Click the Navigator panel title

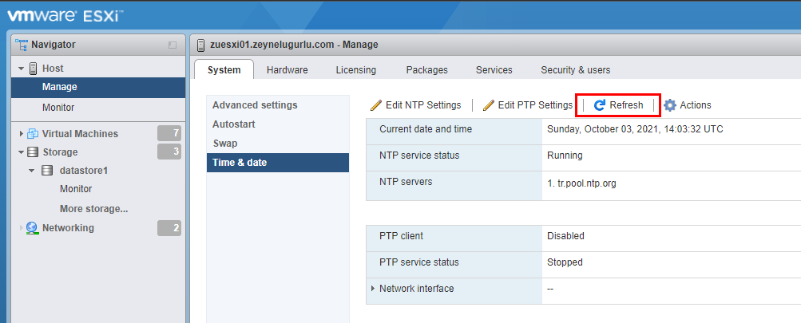pos(54,45)
